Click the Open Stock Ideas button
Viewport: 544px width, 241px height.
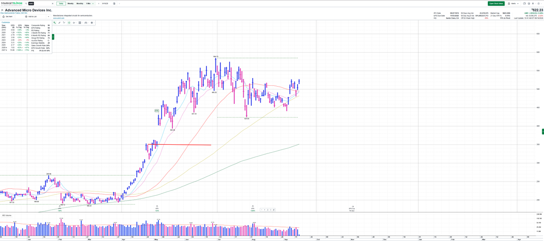(x=496, y=4)
